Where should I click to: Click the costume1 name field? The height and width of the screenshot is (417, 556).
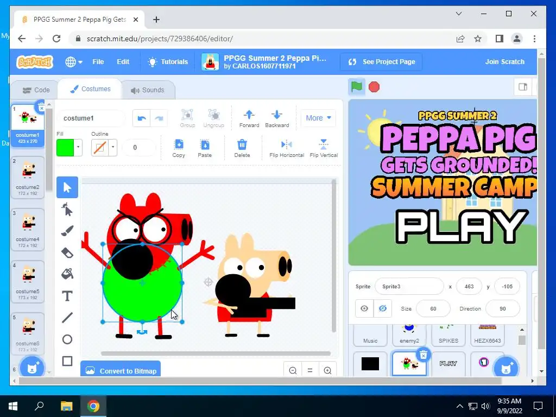coord(91,118)
